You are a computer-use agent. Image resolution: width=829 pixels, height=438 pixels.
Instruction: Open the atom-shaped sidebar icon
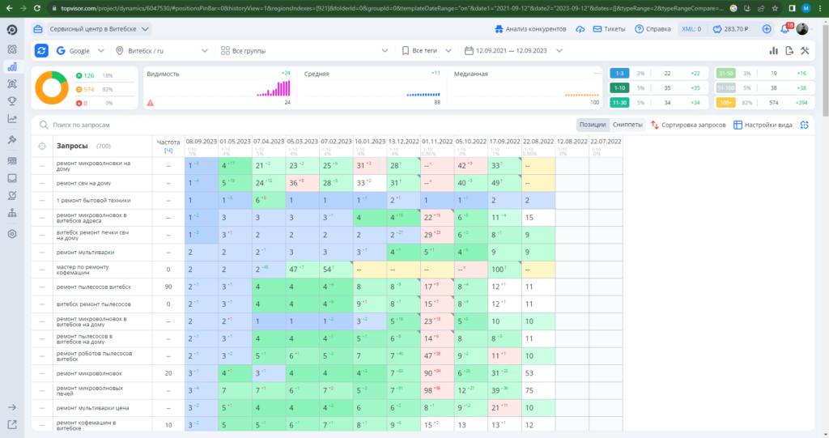click(x=11, y=49)
